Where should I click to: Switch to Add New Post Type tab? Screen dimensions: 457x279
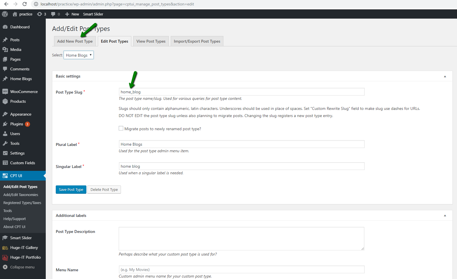coord(75,41)
